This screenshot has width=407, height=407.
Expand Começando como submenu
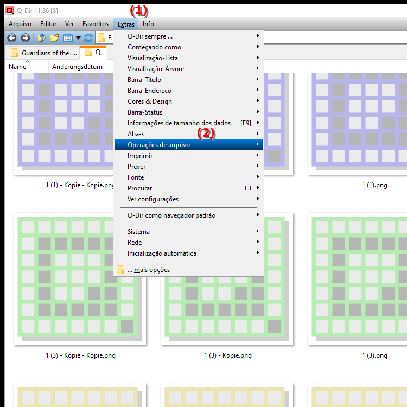[188, 47]
